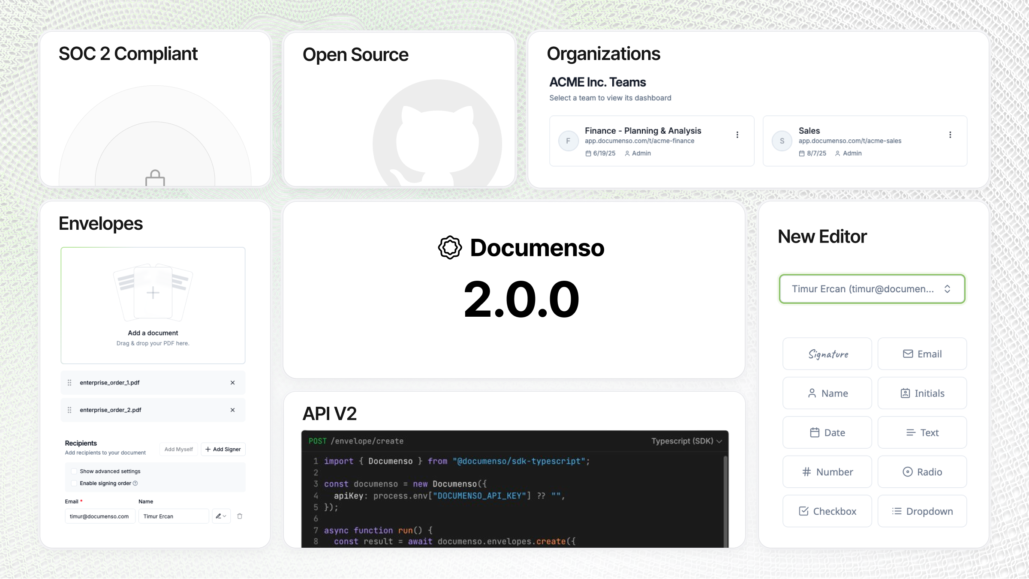
Task: Select the Signature field in New Editor
Action: [x=827, y=354]
